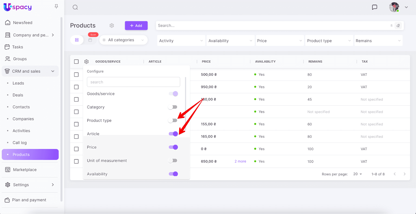Enable the Product type column toggle
Viewport: 416px width, 214px height.
point(173,120)
